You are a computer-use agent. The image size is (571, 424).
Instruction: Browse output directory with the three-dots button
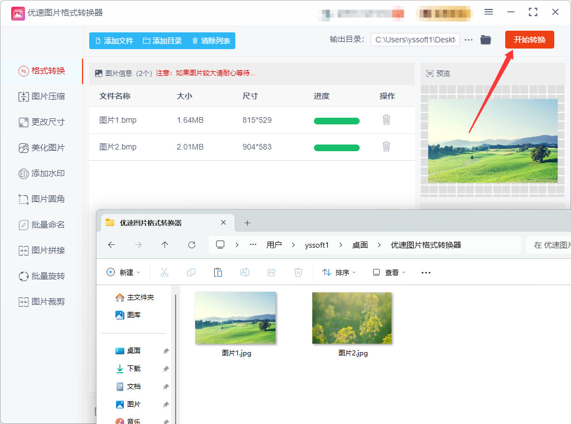[468, 40]
